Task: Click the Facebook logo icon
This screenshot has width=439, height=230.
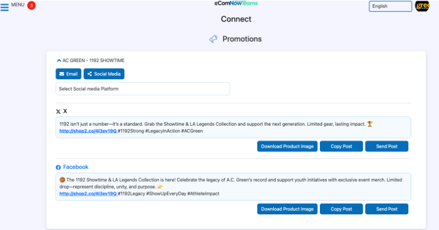Action: click(x=58, y=167)
